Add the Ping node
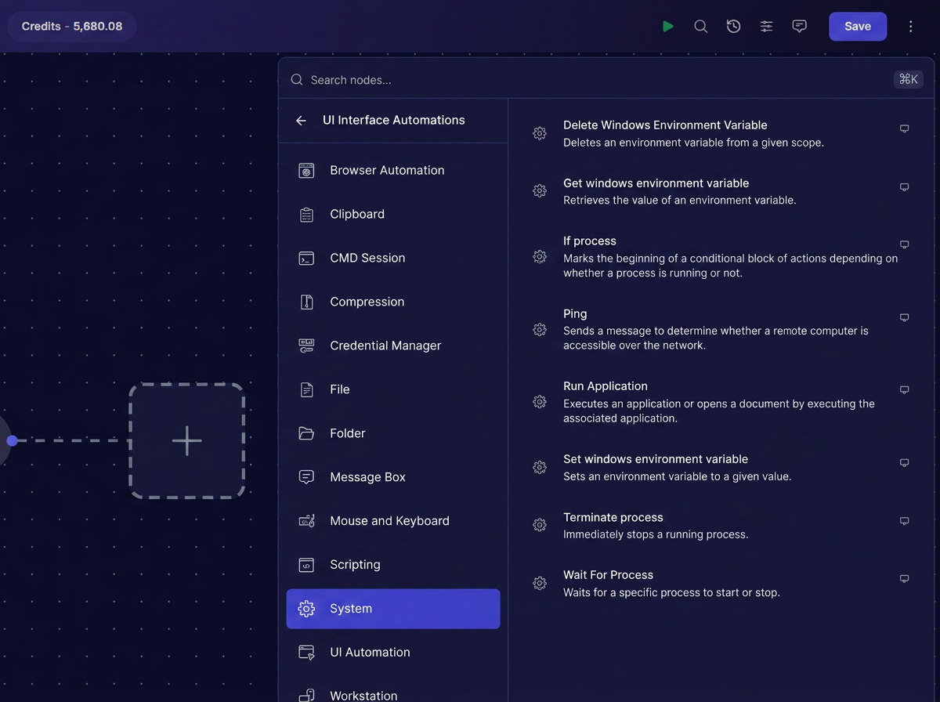 721,329
